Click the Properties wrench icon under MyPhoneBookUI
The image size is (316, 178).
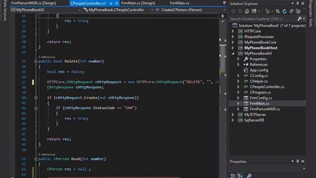[x=246, y=59]
